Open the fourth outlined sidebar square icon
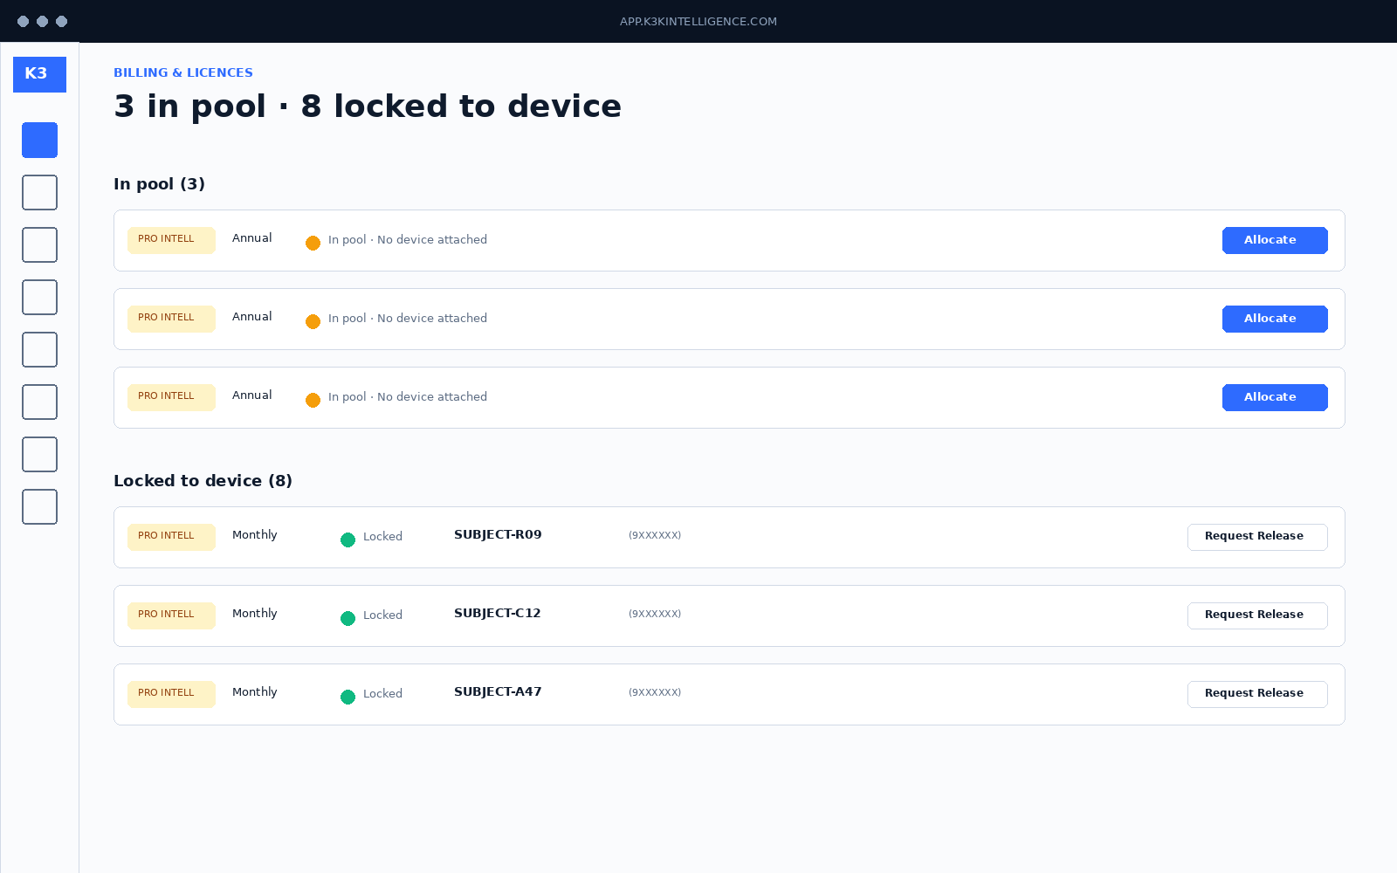This screenshot has height=873, width=1397. pos(39,349)
